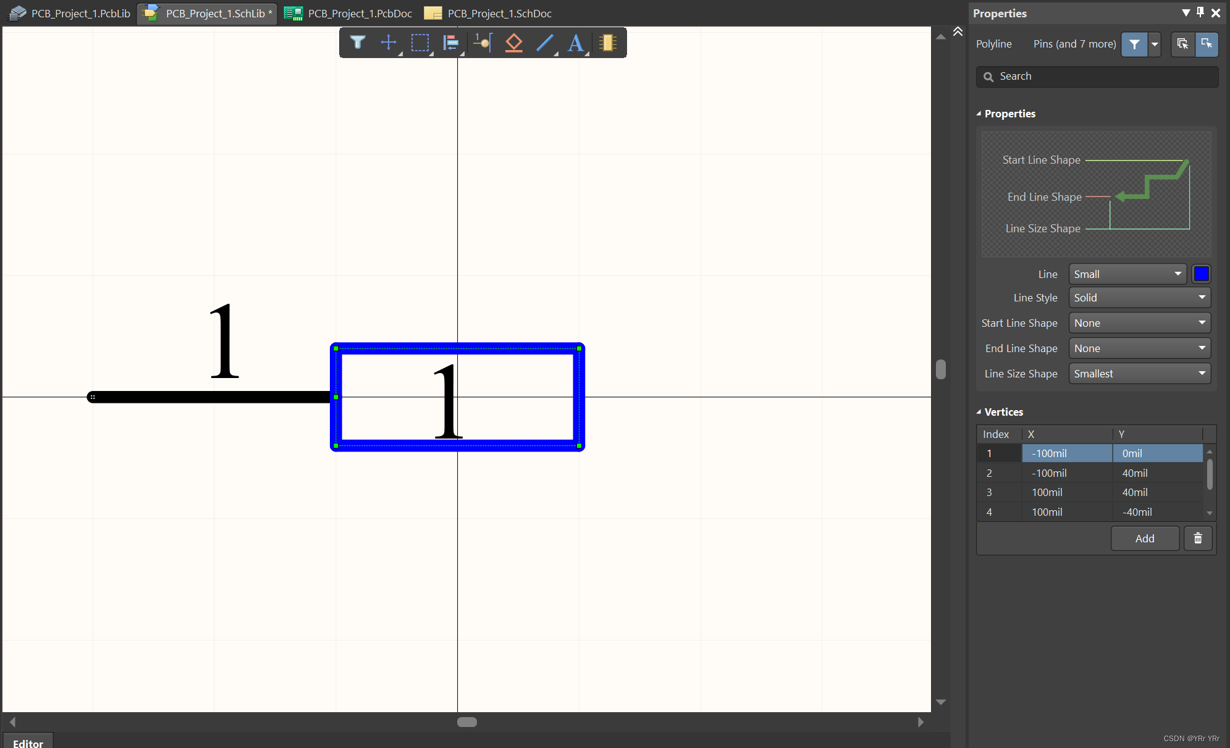This screenshot has width=1230, height=748.
Task: Pick the Place Line tool
Action: [545, 43]
